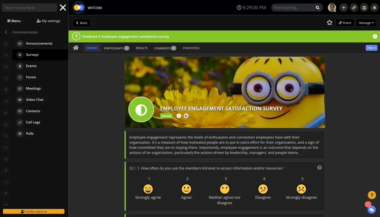The width and height of the screenshot is (380, 217).
Task: Switch to the Results tab
Action: click(142, 48)
